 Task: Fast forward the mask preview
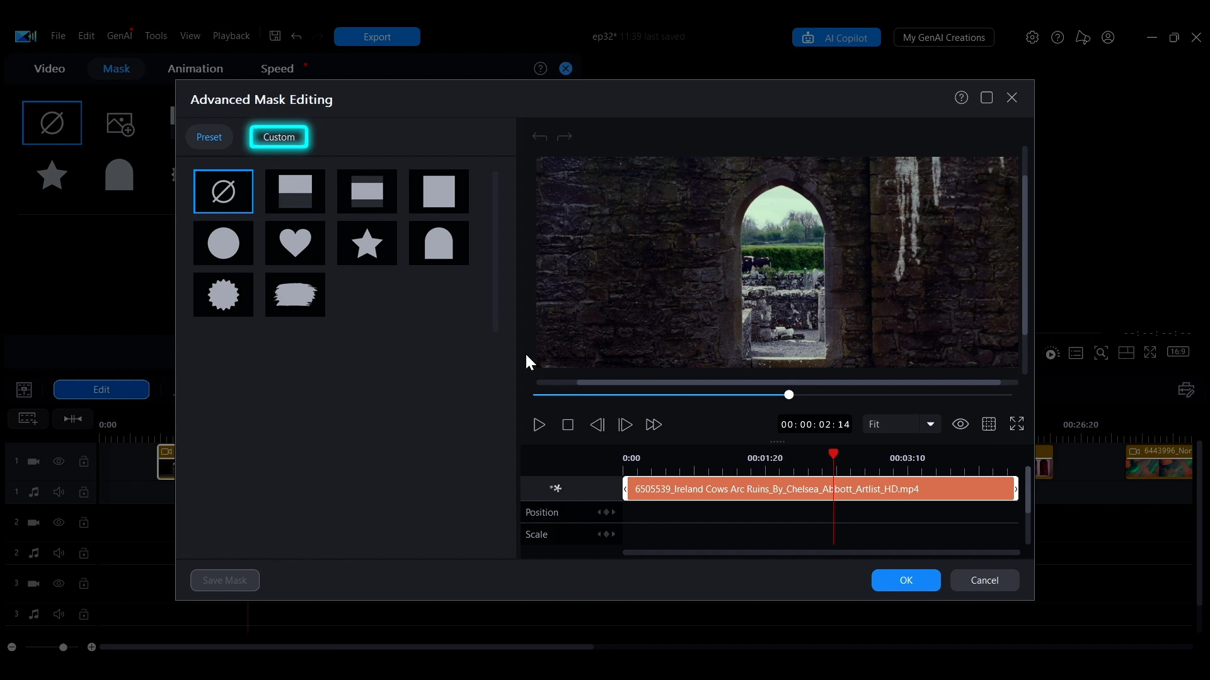654,425
